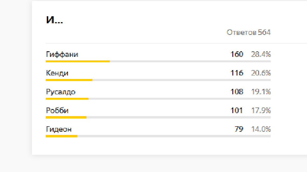Click the yellow progress bar under Кенди

click(69, 80)
